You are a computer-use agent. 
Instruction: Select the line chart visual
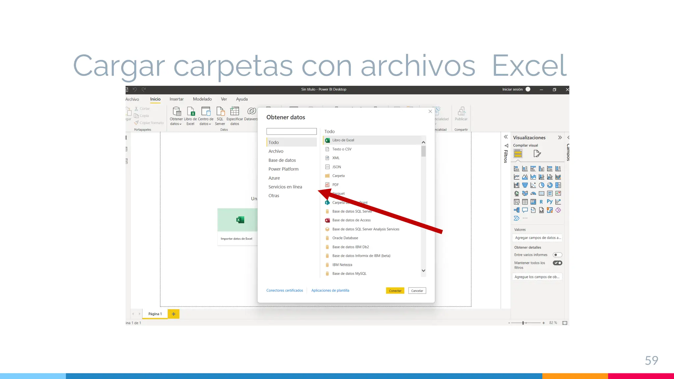point(517,177)
